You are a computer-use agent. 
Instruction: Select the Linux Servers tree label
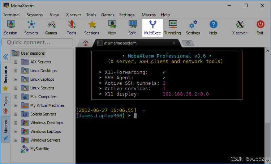click(x=42, y=88)
